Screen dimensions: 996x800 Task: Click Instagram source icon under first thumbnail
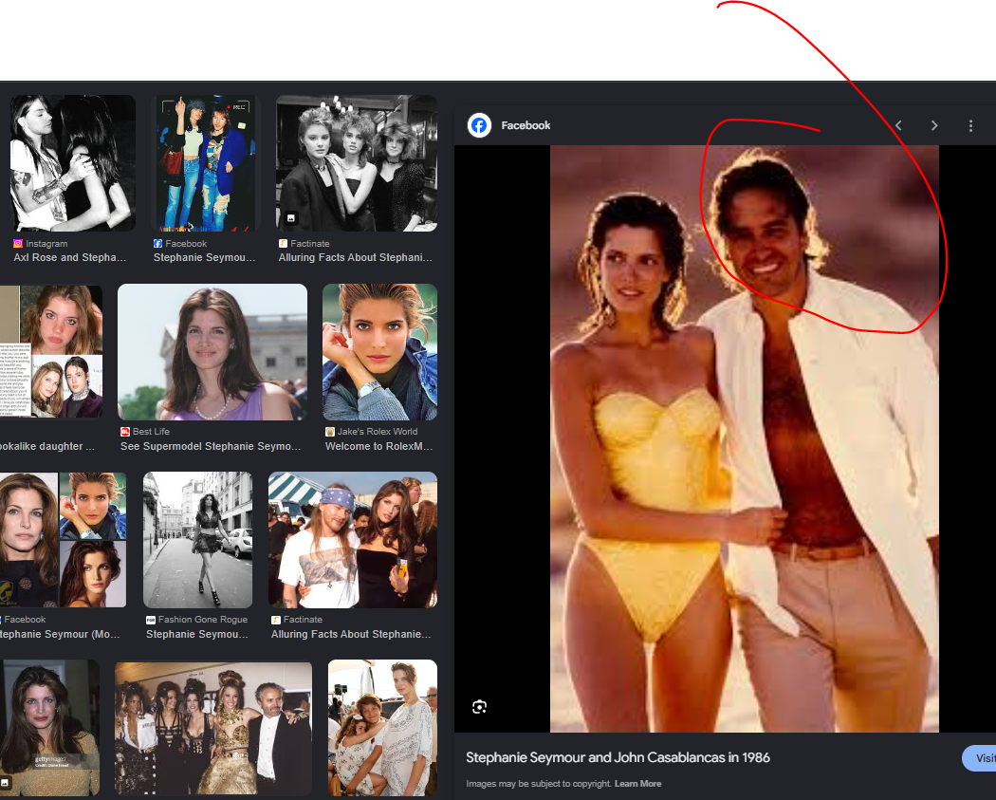(x=18, y=243)
